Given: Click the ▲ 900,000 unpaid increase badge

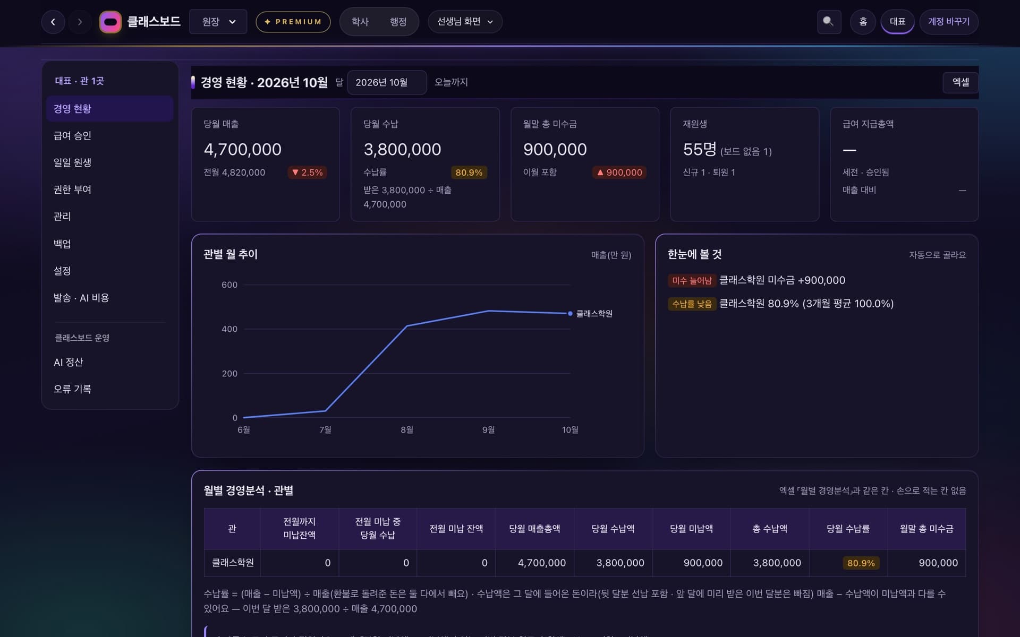Looking at the screenshot, I should pos(619,173).
